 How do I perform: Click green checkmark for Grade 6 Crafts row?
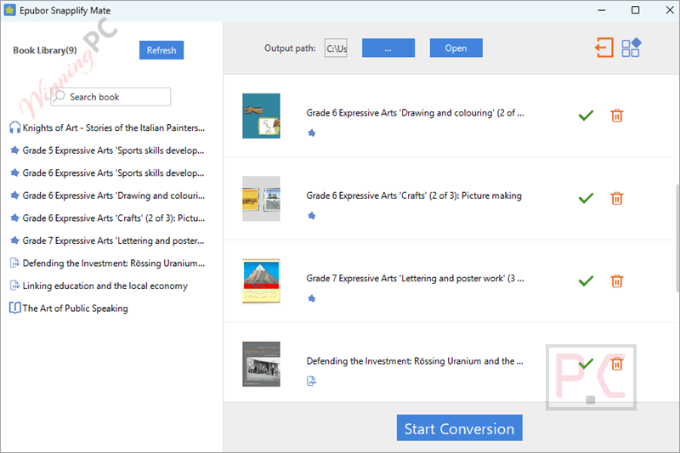pyautogui.click(x=586, y=198)
